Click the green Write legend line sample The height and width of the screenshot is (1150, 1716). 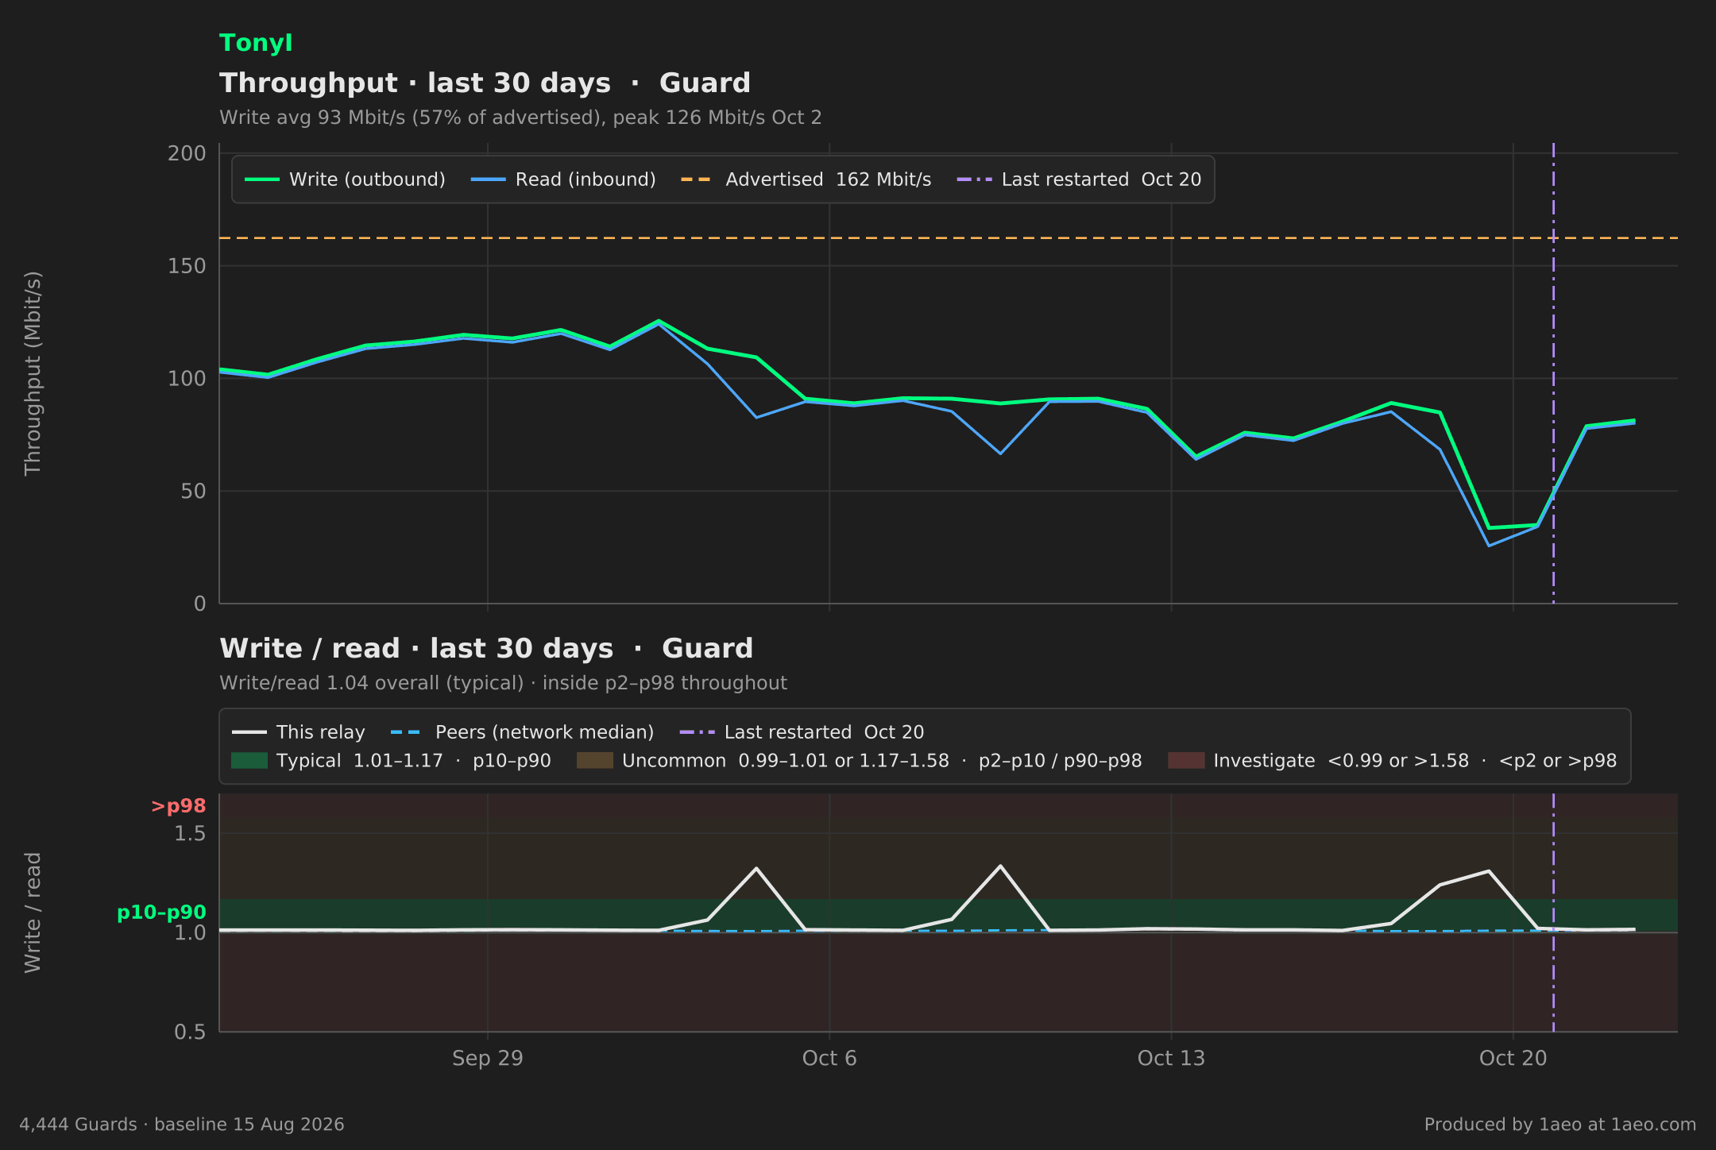click(262, 179)
